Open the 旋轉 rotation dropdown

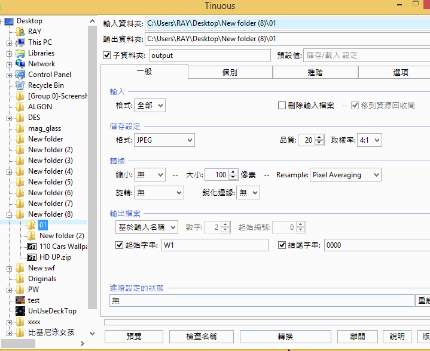coord(158,193)
